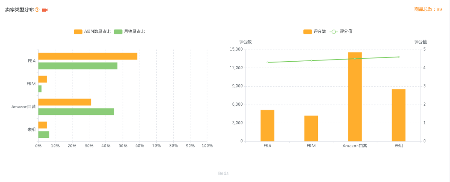Image resolution: width=450 pixels, height=182 pixels.
Task: Click the 未知 point on rating line
Action: click(x=398, y=57)
